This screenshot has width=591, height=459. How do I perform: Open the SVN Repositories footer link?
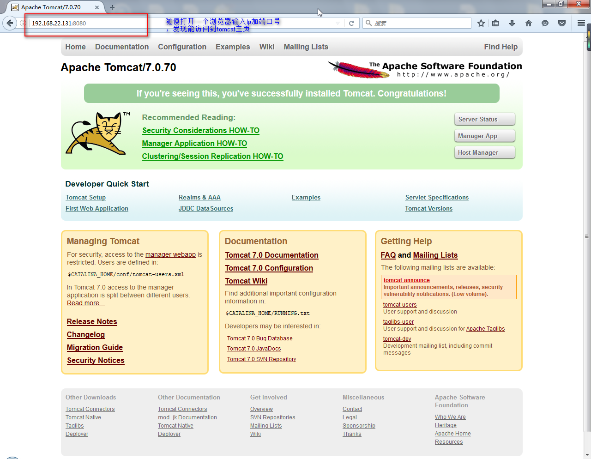click(x=273, y=417)
